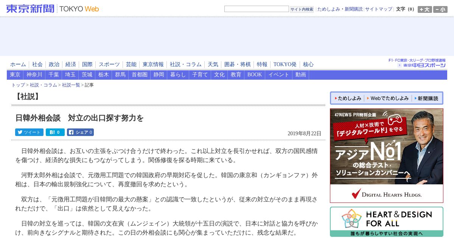Click the article headline 日韓外相会談
Image resolution: width=454 pixels, height=238 pixels.
pos(79,118)
